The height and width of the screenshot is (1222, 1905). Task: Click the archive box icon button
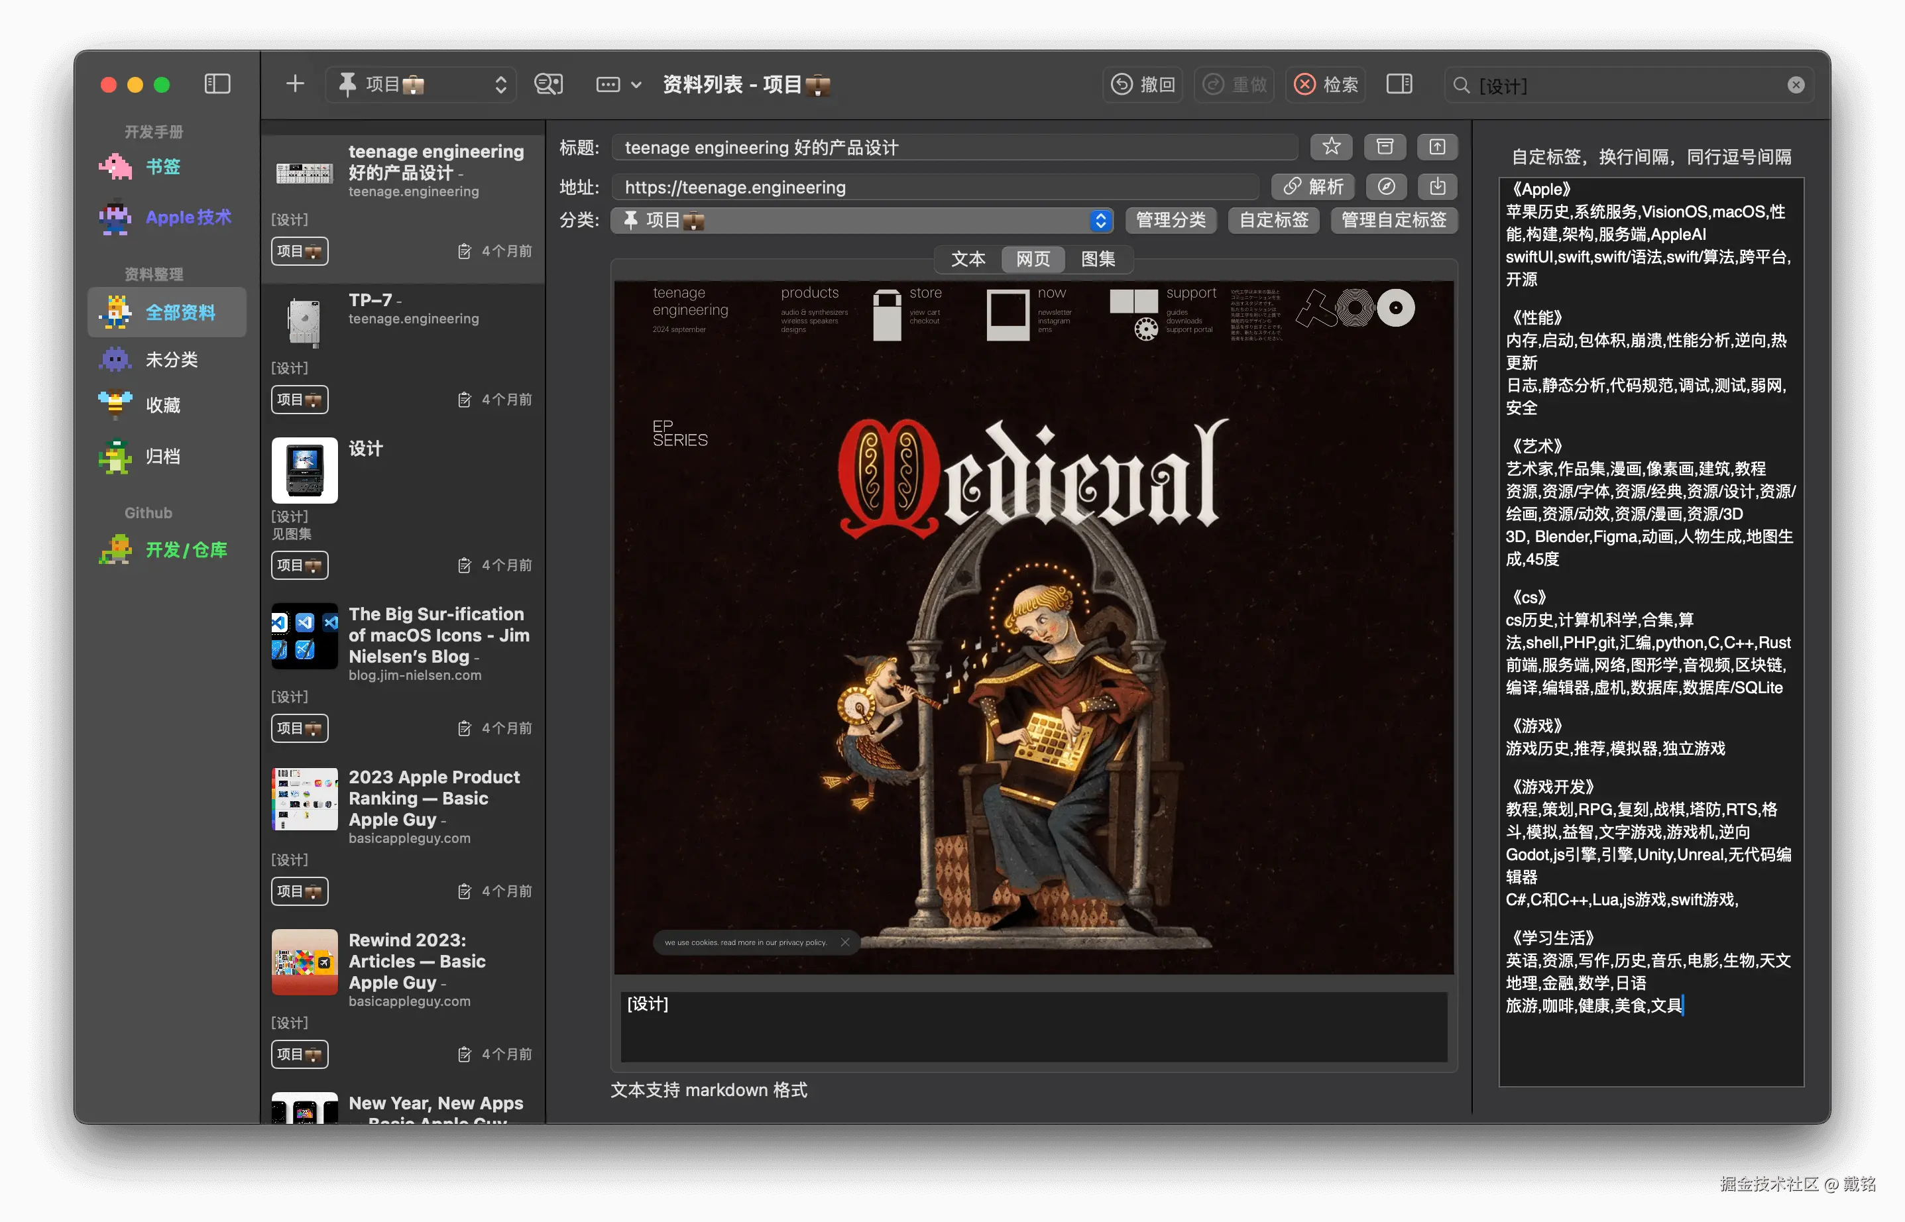[x=1384, y=147]
